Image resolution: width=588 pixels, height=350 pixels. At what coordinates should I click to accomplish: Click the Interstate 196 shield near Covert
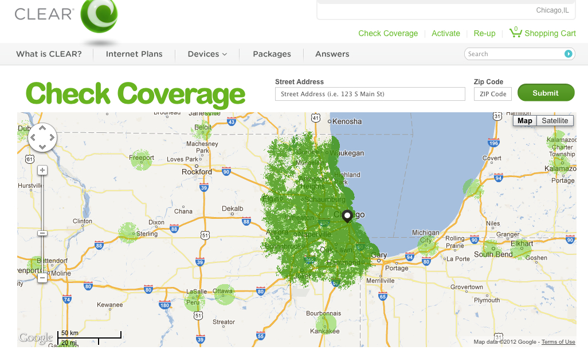point(493,143)
